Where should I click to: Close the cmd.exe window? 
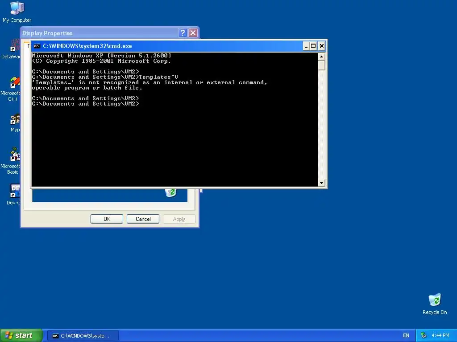(321, 46)
